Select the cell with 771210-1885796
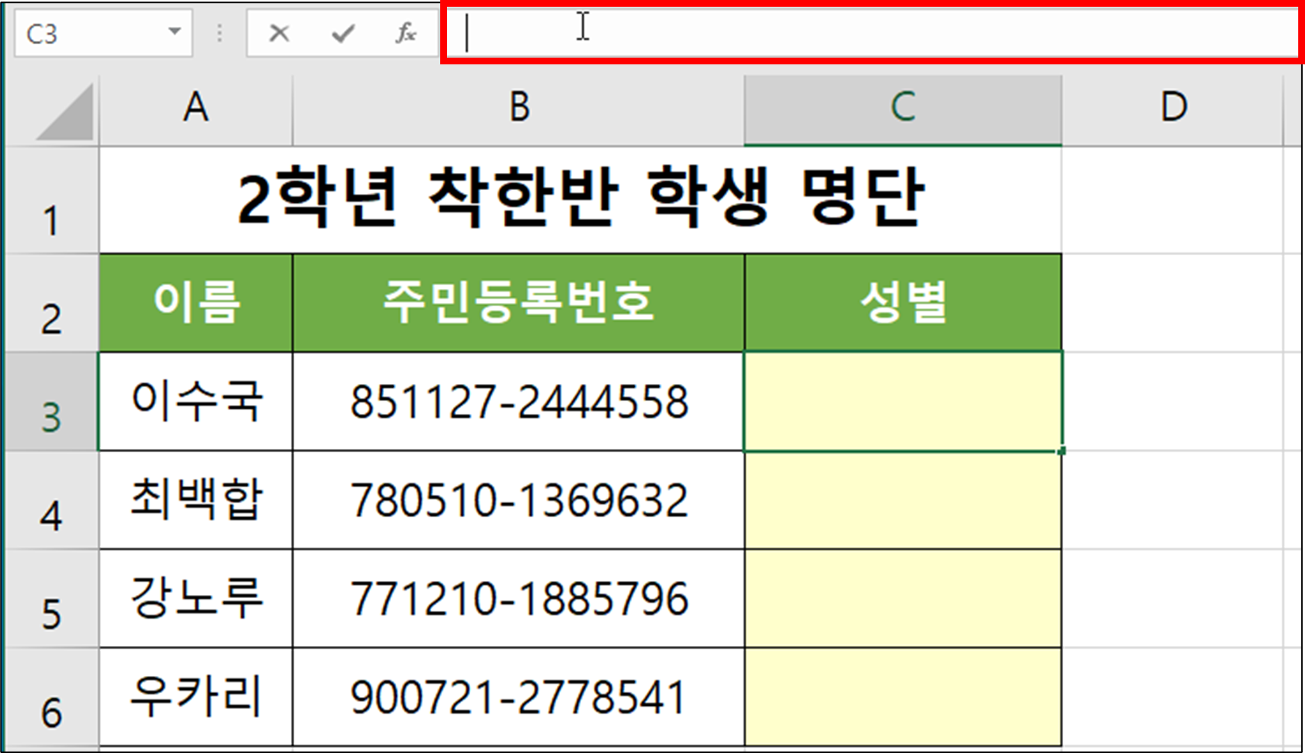The image size is (1305, 753). click(519, 599)
